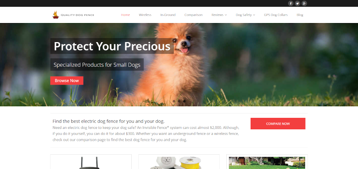Select the third slider dot indicator

click(184, 101)
